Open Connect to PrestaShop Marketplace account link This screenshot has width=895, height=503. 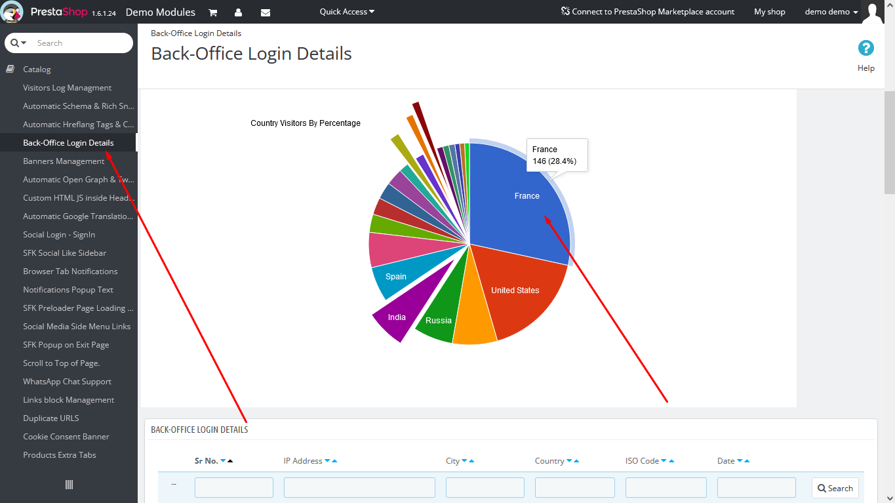pos(648,12)
